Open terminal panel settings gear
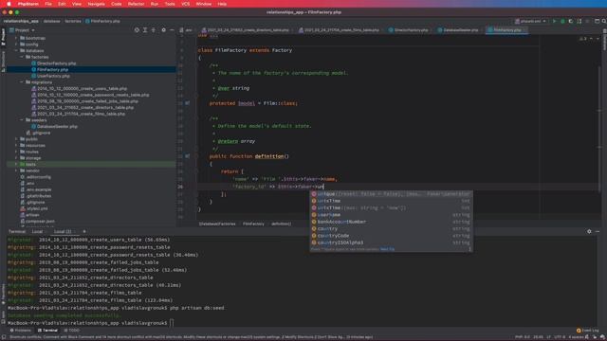 click(589, 231)
